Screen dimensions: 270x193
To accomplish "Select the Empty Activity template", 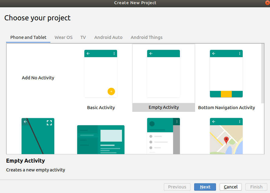I will (164, 107).
